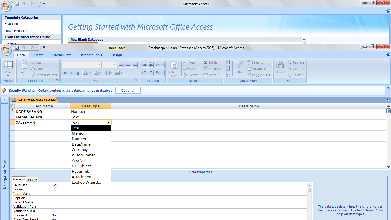Start a numbered list in Rich Text
Image resolution: width=391 pixels, height=220 pixels.
click(144, 73)
